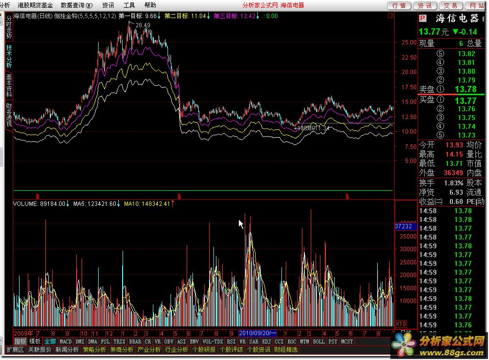
Task: Click the red P icon beside 海信电器
Action: 423,19
